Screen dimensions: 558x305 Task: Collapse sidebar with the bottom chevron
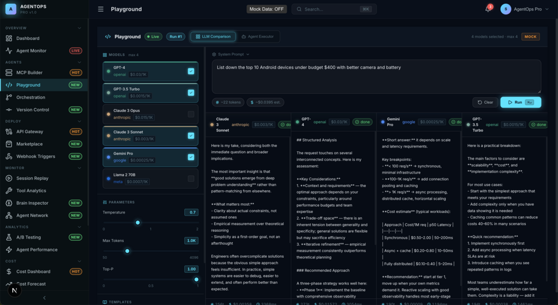(44, 298)
